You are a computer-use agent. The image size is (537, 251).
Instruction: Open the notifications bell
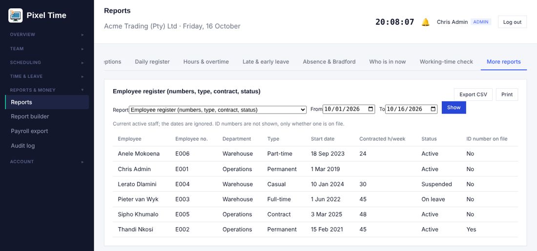click(x=425, y=22)
